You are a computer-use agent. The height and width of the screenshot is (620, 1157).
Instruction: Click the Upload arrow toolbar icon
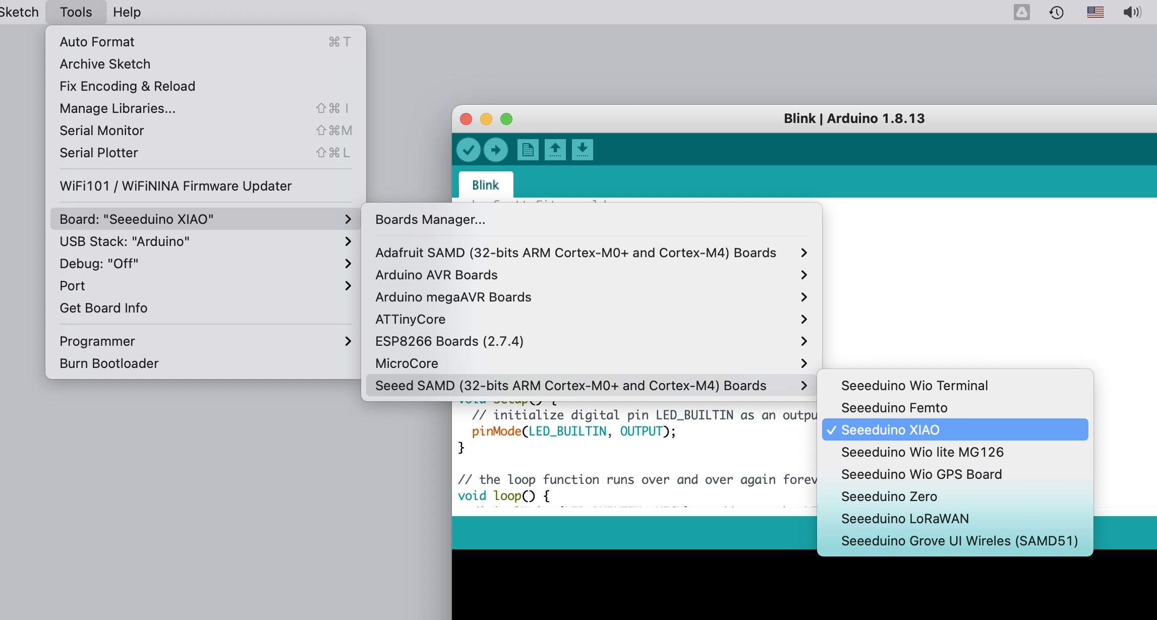pyautogui.click(x=495, y=150)
